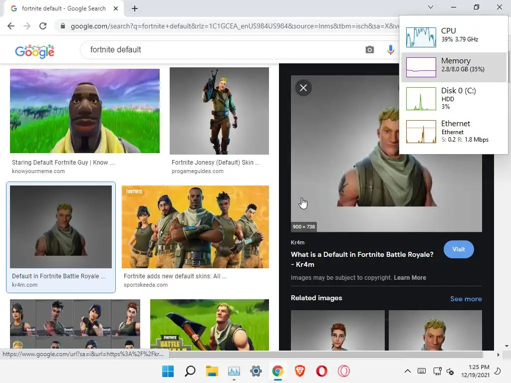511x383 pixels.
Task: Click the knowyourmeme.com source text
Action: pyautogui.click(x=38, y=172)
